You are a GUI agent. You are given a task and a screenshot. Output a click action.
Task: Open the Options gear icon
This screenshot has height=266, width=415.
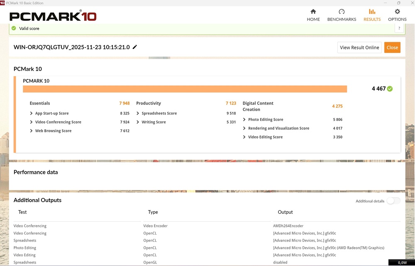click(397, 12)
